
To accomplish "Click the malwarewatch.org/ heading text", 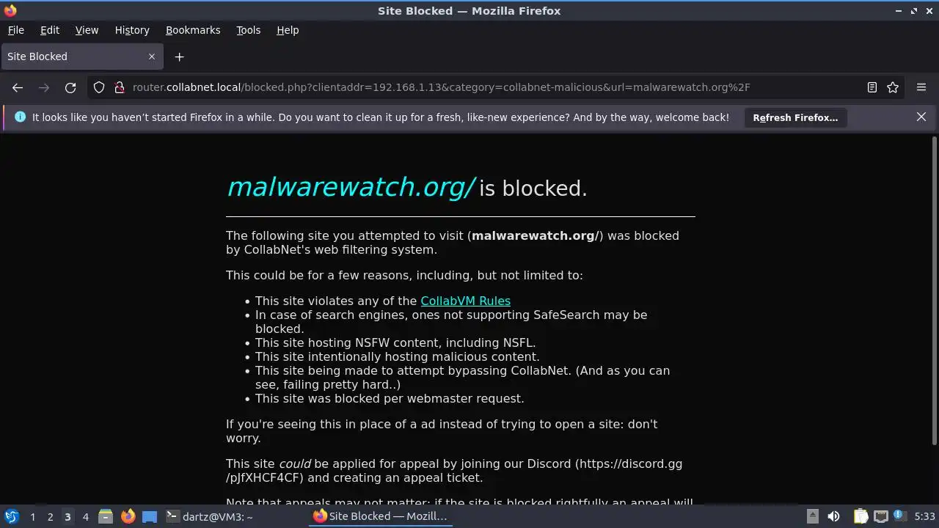I will pyautogui.click(x=351, y=187).
